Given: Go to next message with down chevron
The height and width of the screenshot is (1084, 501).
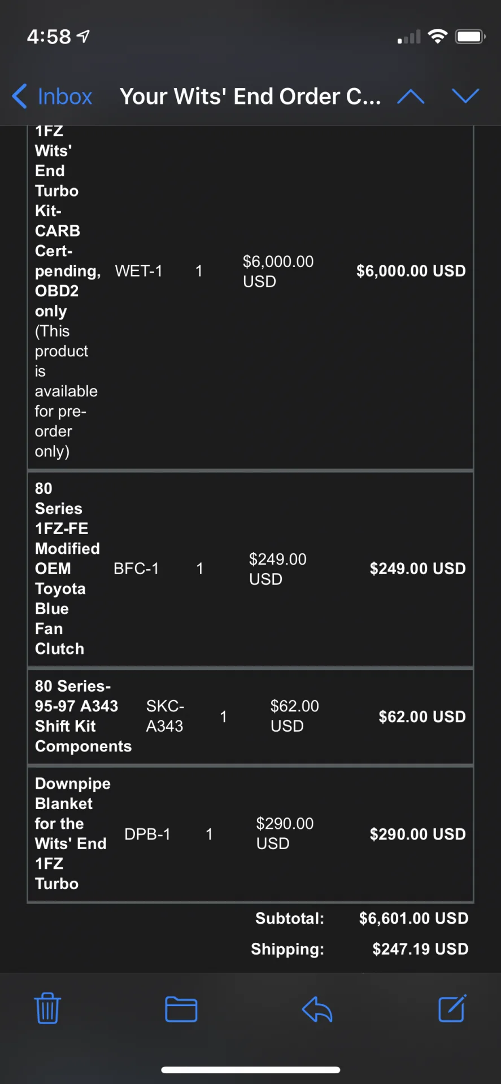Looking at the screenshot, I should click(465, 96).
